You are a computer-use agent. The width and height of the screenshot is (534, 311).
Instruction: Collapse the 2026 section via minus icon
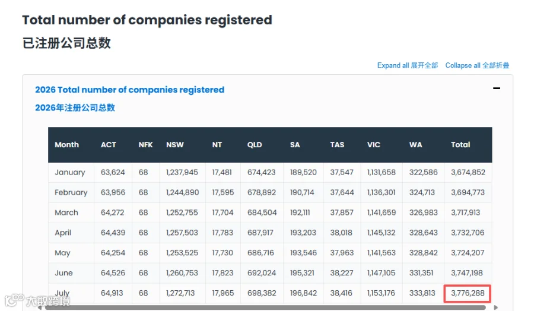pyautogui.click(x=497, y=88)
